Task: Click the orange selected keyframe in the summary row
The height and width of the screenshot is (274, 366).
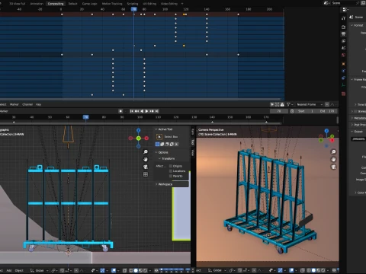Action: (185, 14)
